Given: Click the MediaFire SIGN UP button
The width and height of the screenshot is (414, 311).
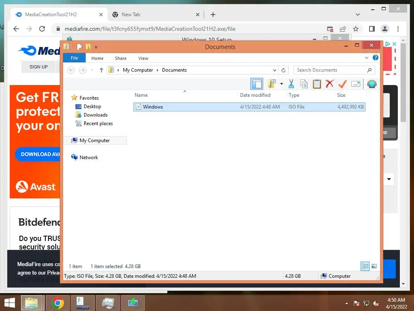Looking at the screenshot, I should coord(38,67).
